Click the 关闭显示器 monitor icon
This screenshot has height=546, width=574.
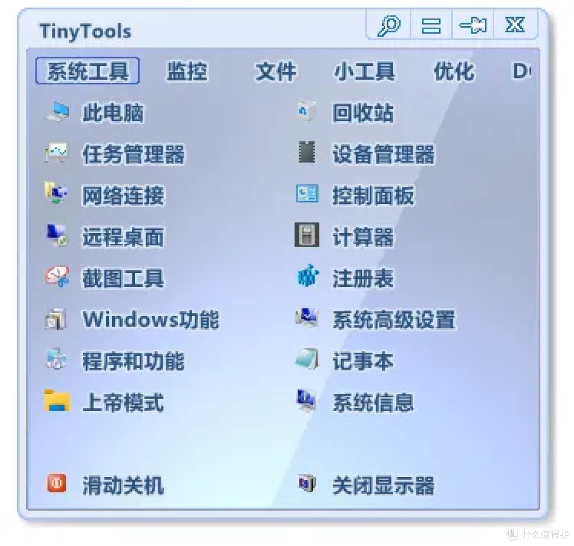(x=307, y=483)
